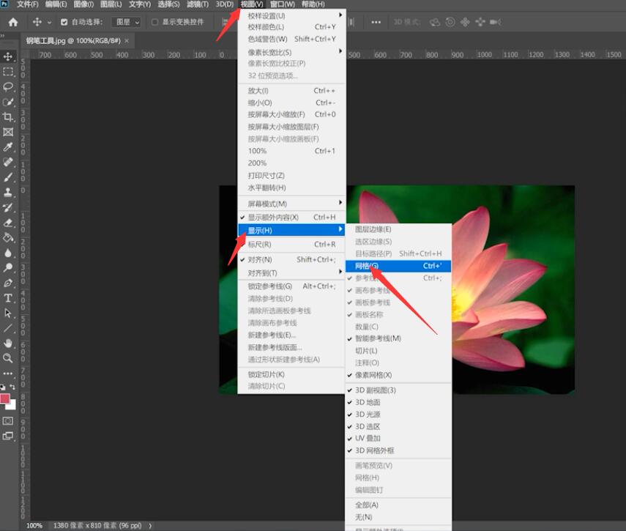Viewport: 626px width, 531px height.
Task: Select the Crop tool
Action: 8,117
